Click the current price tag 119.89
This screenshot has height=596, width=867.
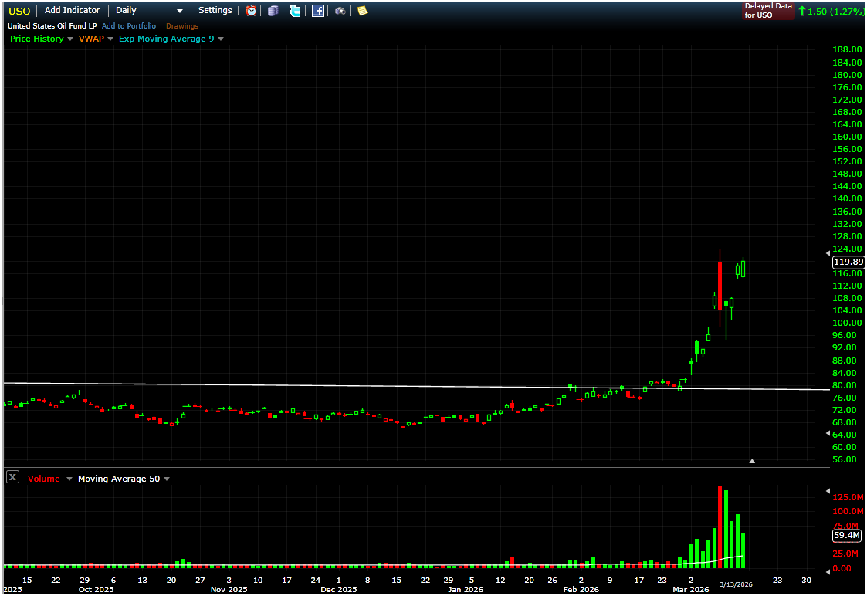848,262
